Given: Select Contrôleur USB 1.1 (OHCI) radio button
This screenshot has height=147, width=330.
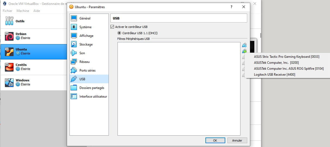Looking at the screenshot, I should [x=119, y=33].
